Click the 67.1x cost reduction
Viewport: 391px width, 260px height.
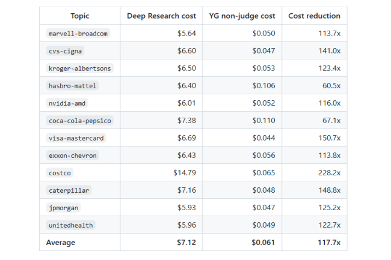[331, 121]
